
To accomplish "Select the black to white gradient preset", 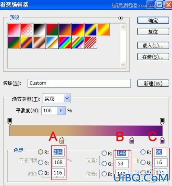I will coord(40,30).
